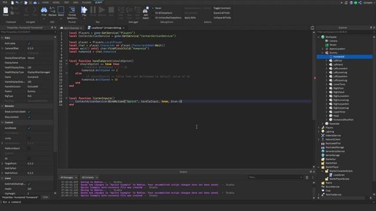Select HumanoidRootPart in Explorer
376x211 pixels.
pos(343,120)
